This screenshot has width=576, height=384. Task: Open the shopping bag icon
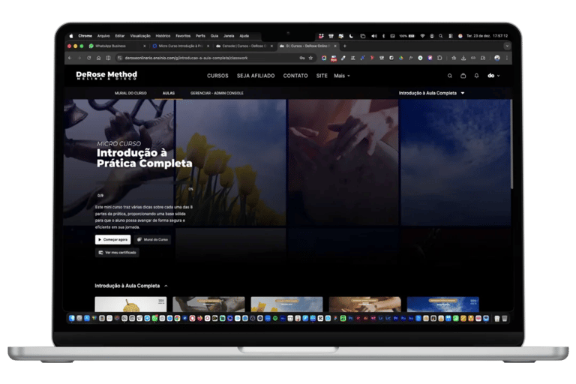[463, 76]
